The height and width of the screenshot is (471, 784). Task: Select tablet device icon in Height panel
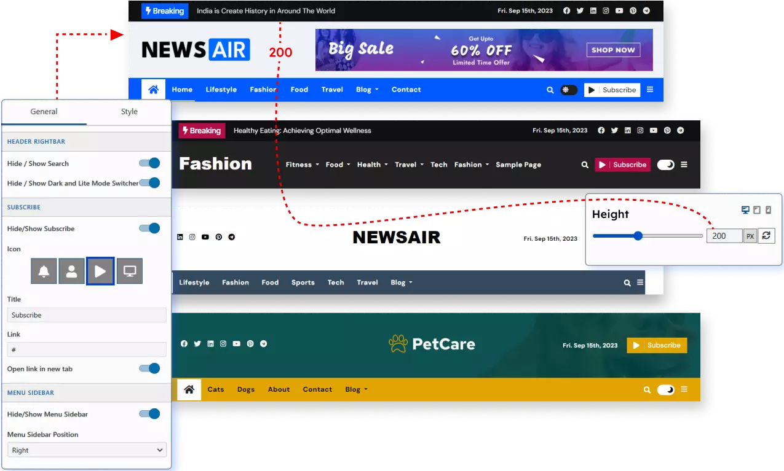757,210
